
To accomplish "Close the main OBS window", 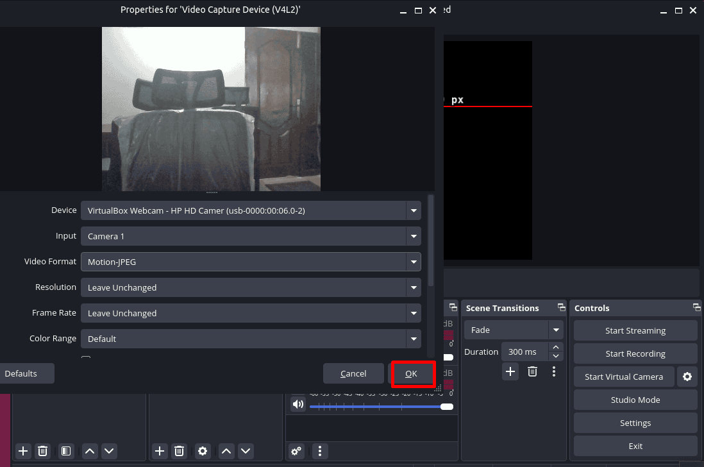I will coord(693,10).
